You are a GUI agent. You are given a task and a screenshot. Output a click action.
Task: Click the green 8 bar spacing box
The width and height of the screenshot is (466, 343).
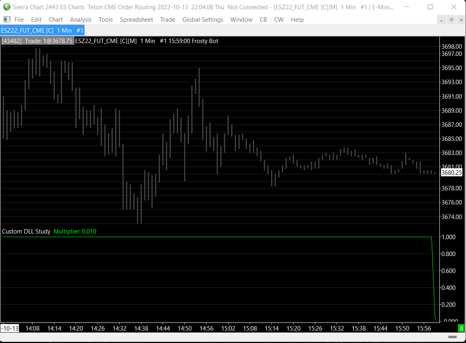click(x=461, y=329)
